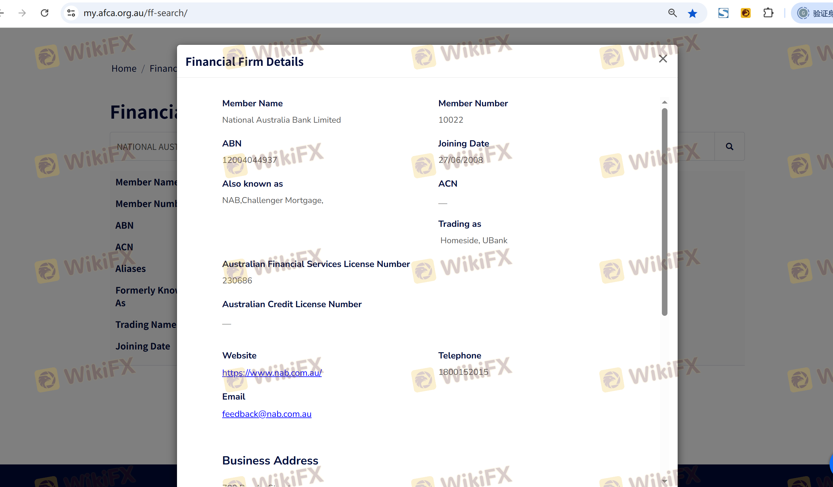Toggle the bookmark star icon

pos(692,13)
